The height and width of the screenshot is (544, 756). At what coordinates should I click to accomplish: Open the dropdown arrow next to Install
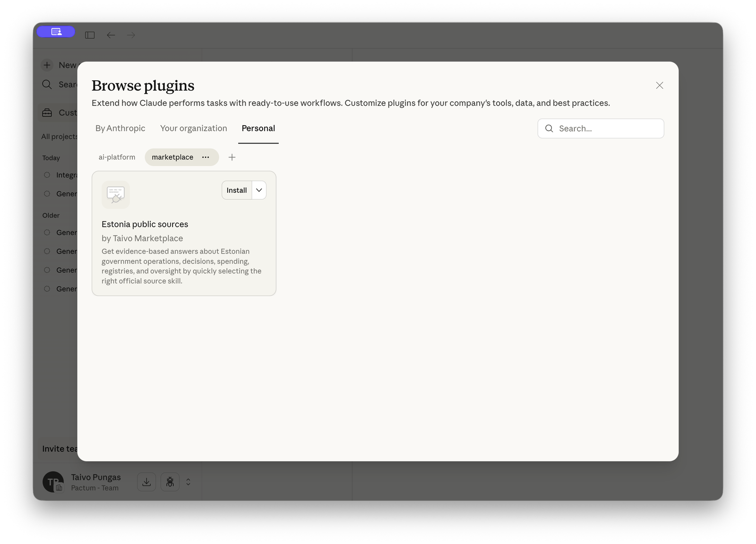tap(258, 190)
